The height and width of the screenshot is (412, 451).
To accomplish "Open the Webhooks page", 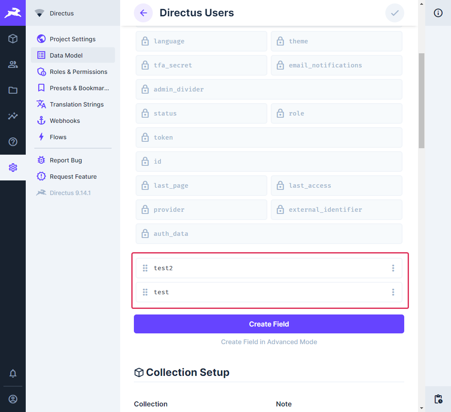I will (73, 121).
